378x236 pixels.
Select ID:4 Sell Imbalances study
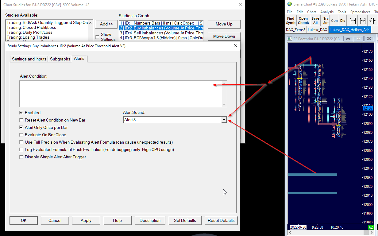pyautogui.click(x=161, y=33)
